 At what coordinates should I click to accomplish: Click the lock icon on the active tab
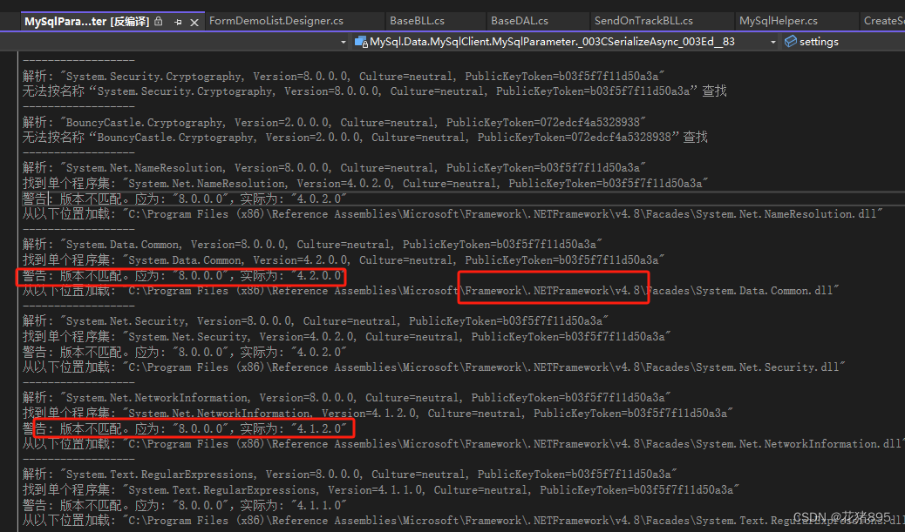(159, 21)
